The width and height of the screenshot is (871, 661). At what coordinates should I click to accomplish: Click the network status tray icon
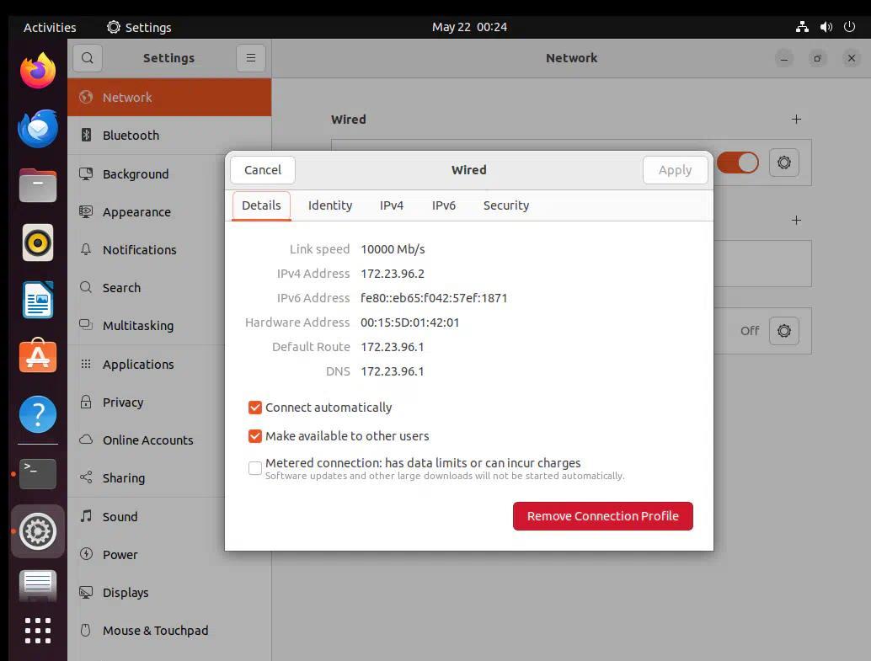pyautogui.click(x=802, y=27)
